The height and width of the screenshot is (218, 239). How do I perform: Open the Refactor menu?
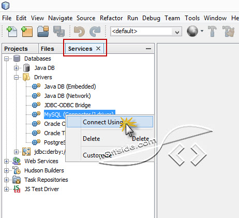point(111,18)
